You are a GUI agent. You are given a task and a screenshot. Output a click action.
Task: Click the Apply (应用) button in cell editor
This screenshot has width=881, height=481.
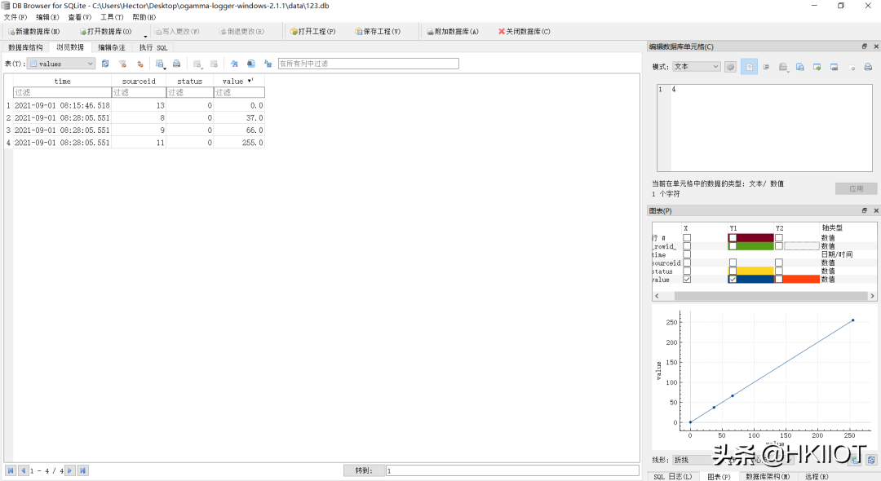click(856, 188)
